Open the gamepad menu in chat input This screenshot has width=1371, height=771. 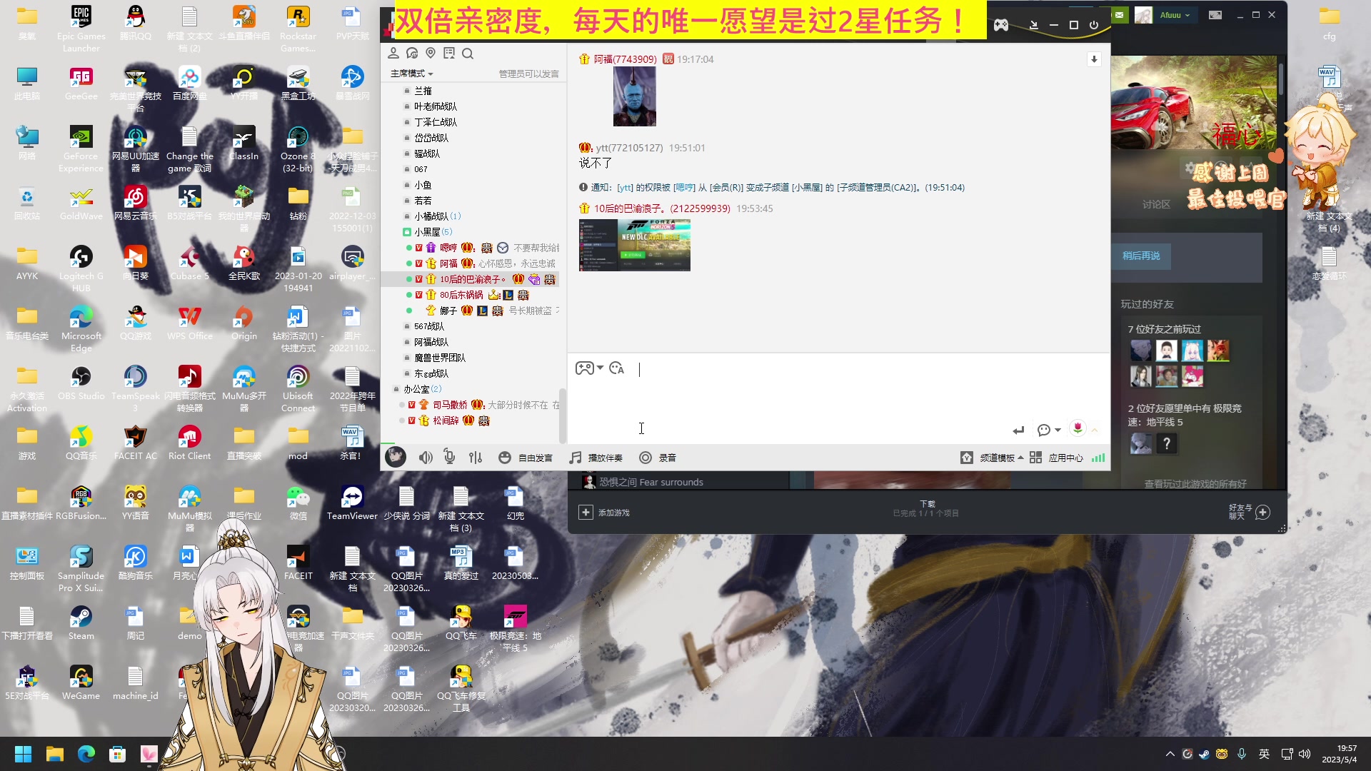[x=589, y=368]
